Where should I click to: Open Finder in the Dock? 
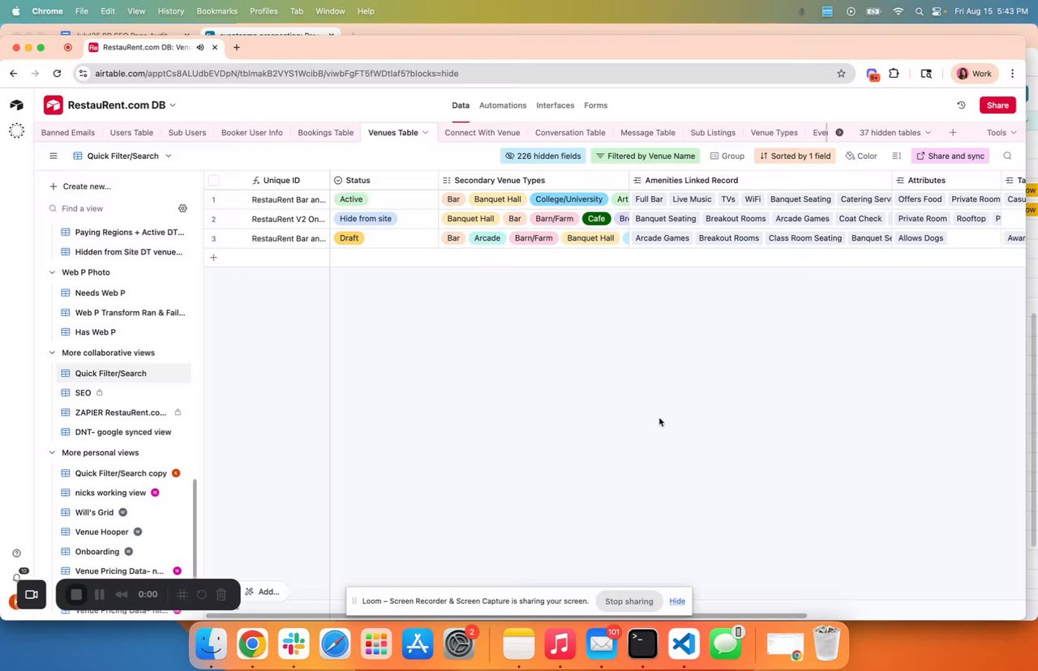click(211, 644)
